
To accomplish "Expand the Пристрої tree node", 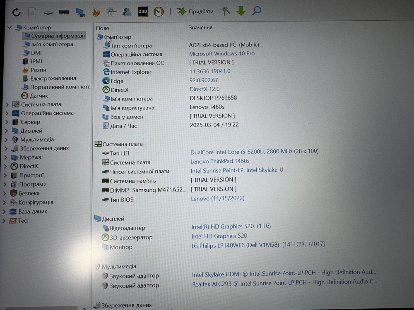I will pyautogui.click(x=5, y=175).
